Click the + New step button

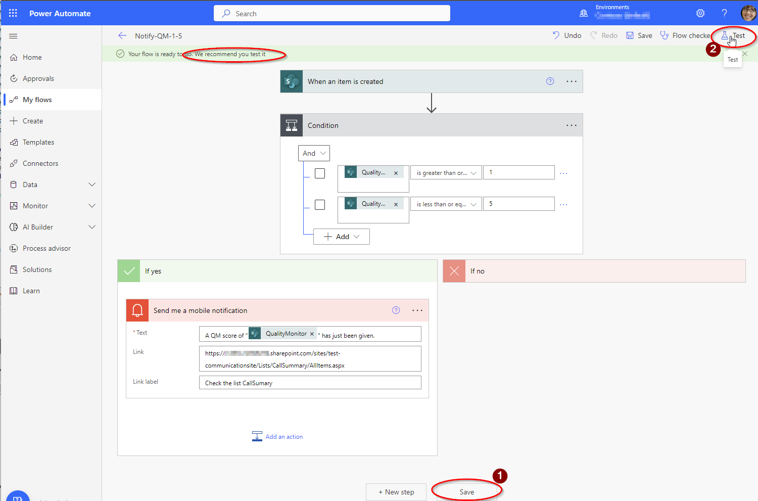click(396, 492)
